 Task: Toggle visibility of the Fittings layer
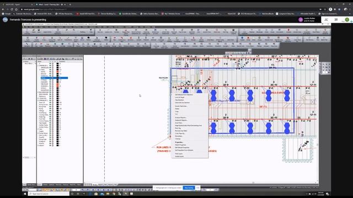point(50,111)
